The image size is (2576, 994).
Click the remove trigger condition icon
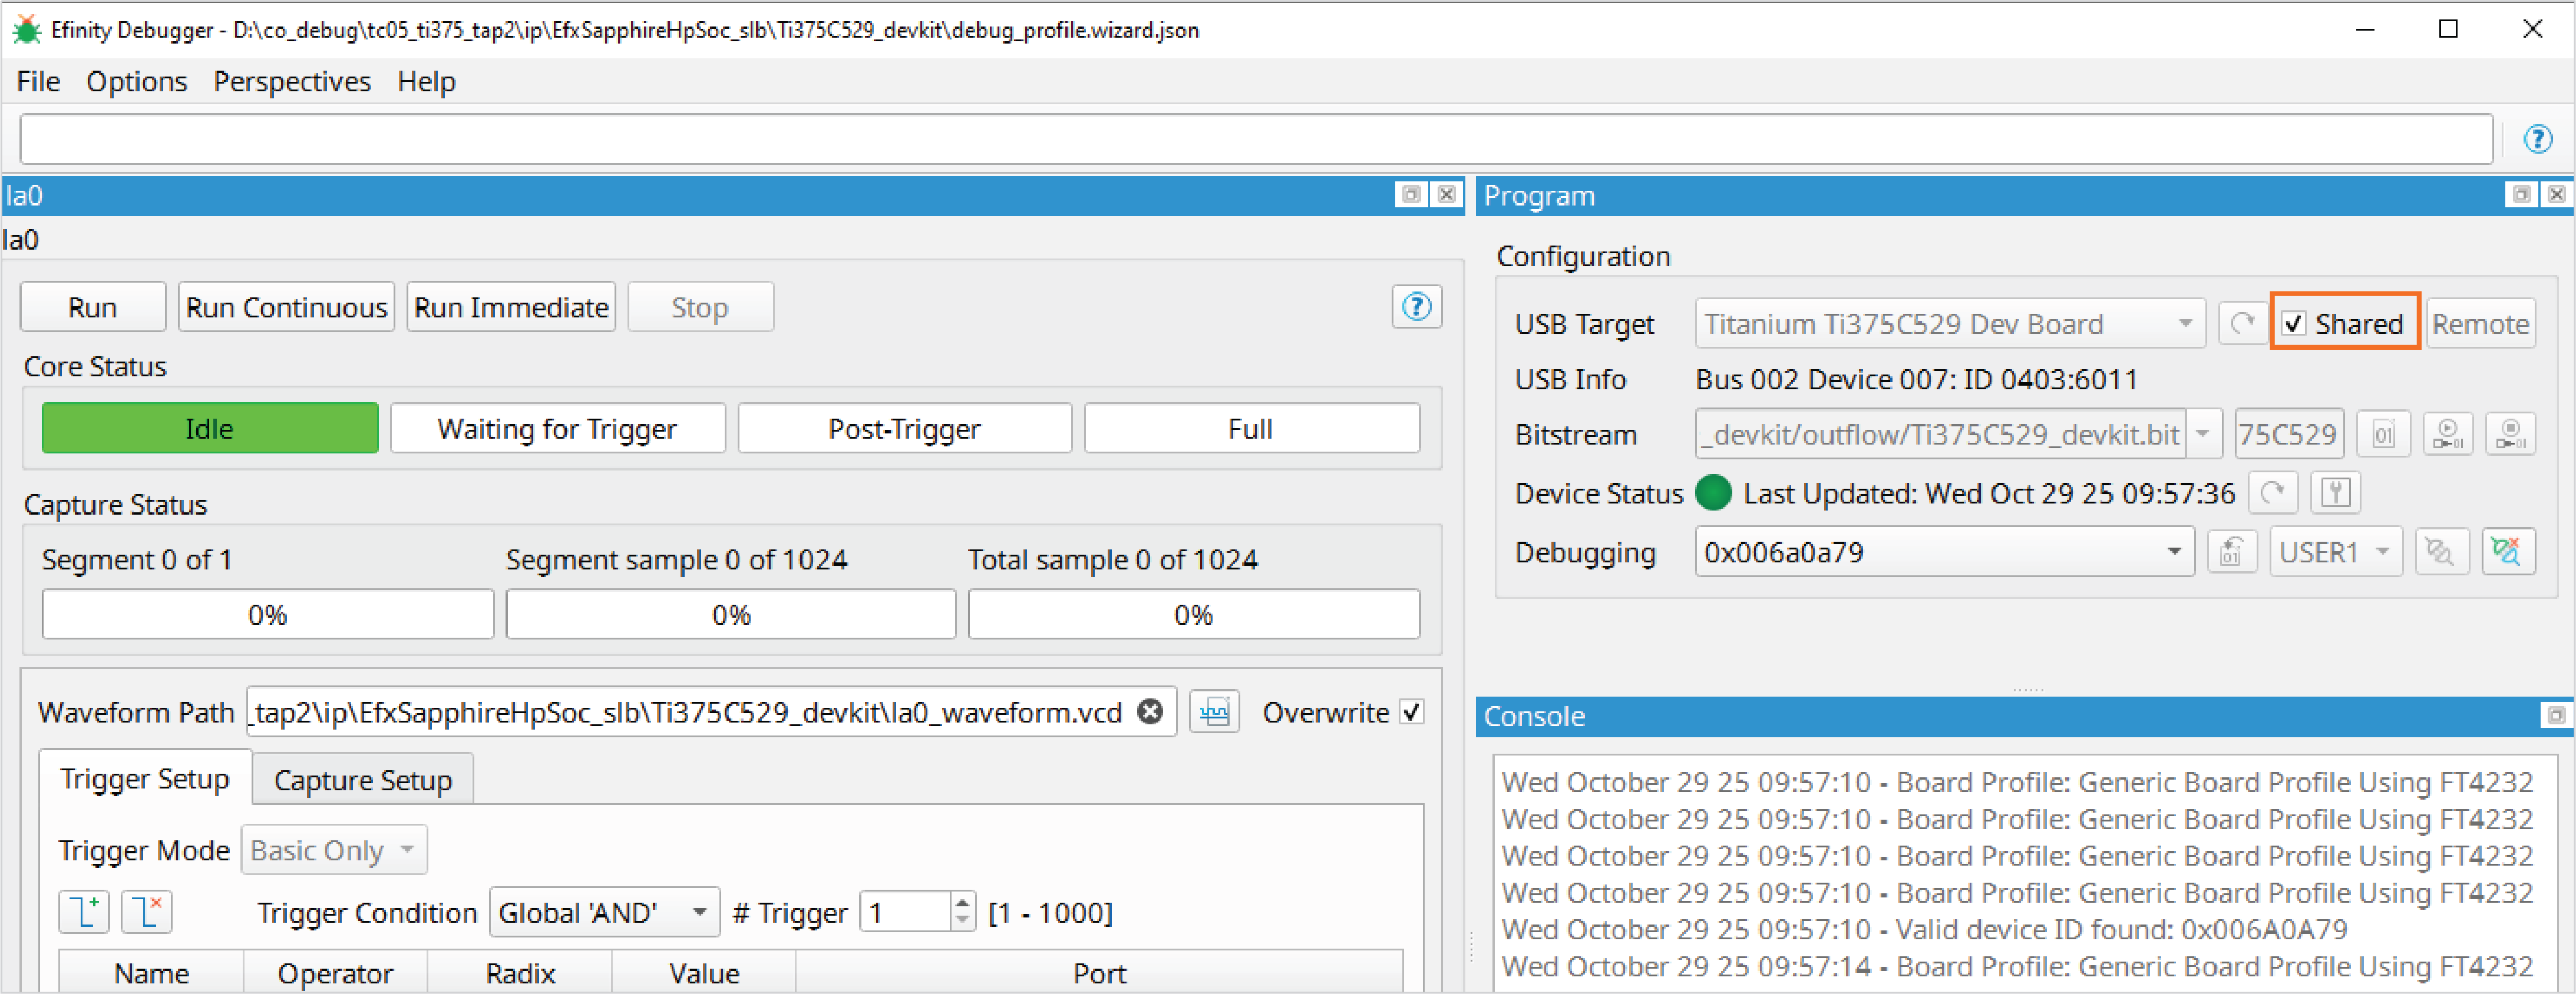coord(146,912)
